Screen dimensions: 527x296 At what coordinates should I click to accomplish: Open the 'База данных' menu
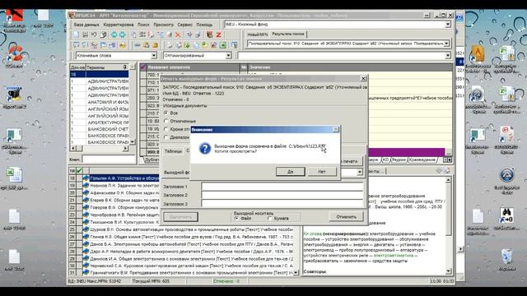pyautogui.click(x=86, y=25)
